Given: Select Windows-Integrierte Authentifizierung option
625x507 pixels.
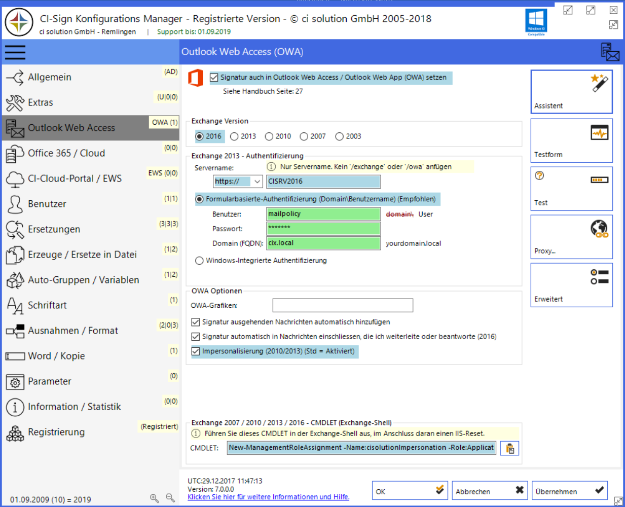Looking at the screenshot, I should pos(199,261).
